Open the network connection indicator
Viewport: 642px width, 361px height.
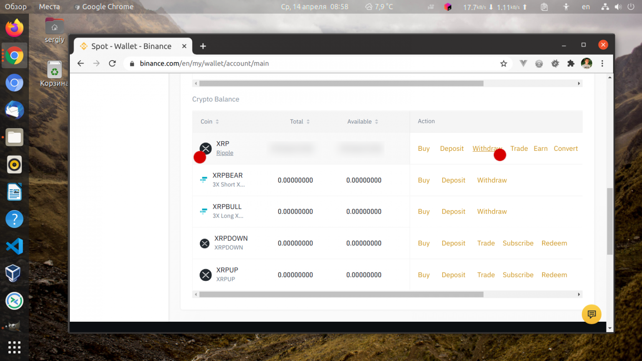(605, 7)
